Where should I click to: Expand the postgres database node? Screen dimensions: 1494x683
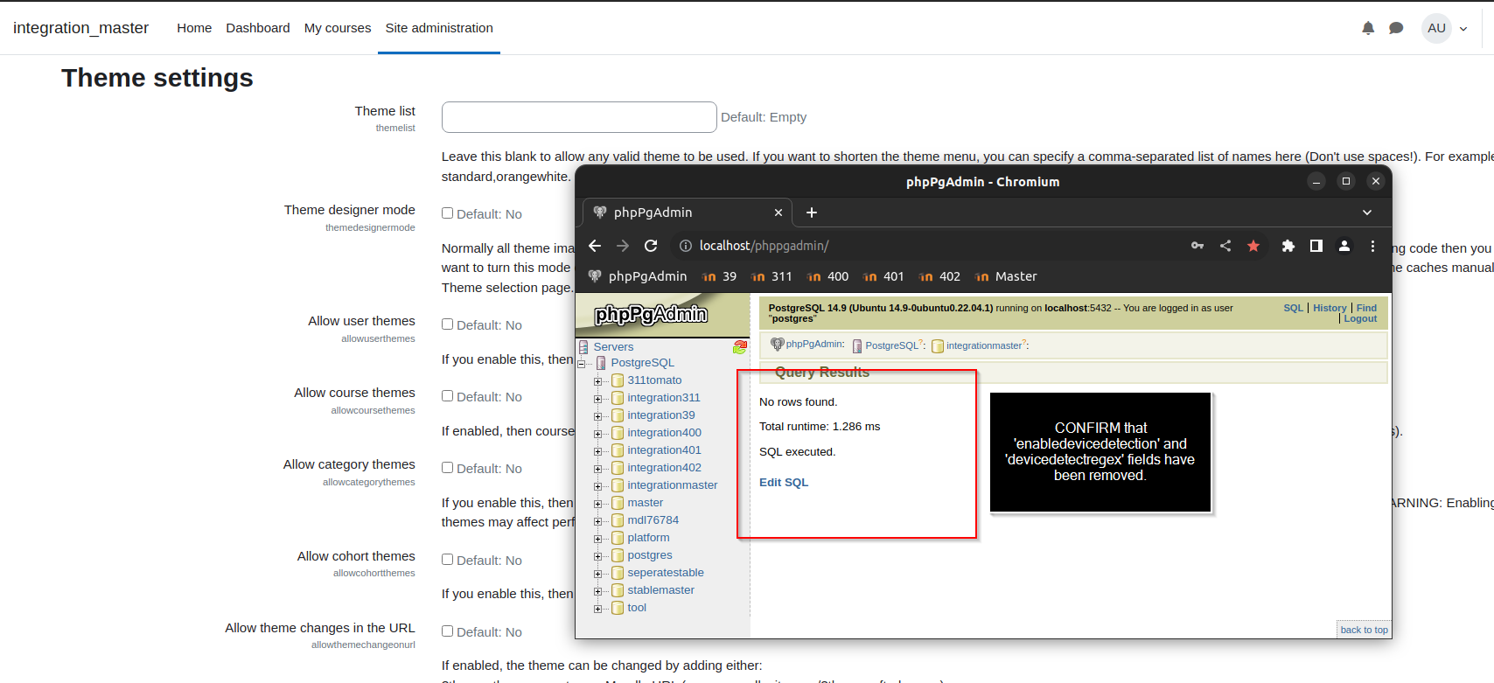click(x=598, y=556)
